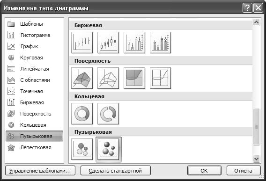This screenshot has width=266, height=181.
Task: Select the wireframe 3-D surface chart
Action: [x=108, y=78]
